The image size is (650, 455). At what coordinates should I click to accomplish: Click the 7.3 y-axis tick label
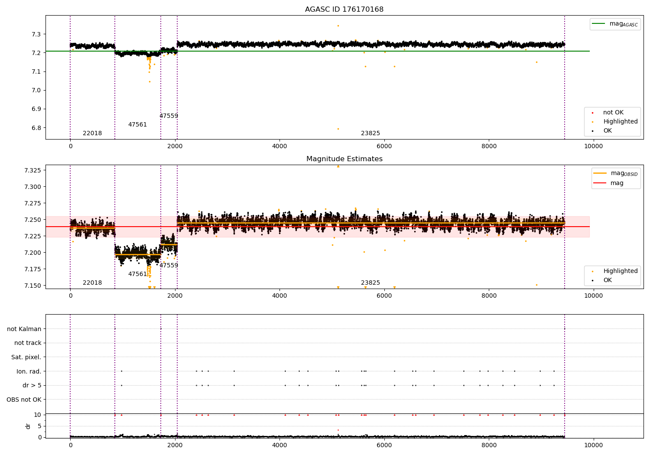pos(36,34)
